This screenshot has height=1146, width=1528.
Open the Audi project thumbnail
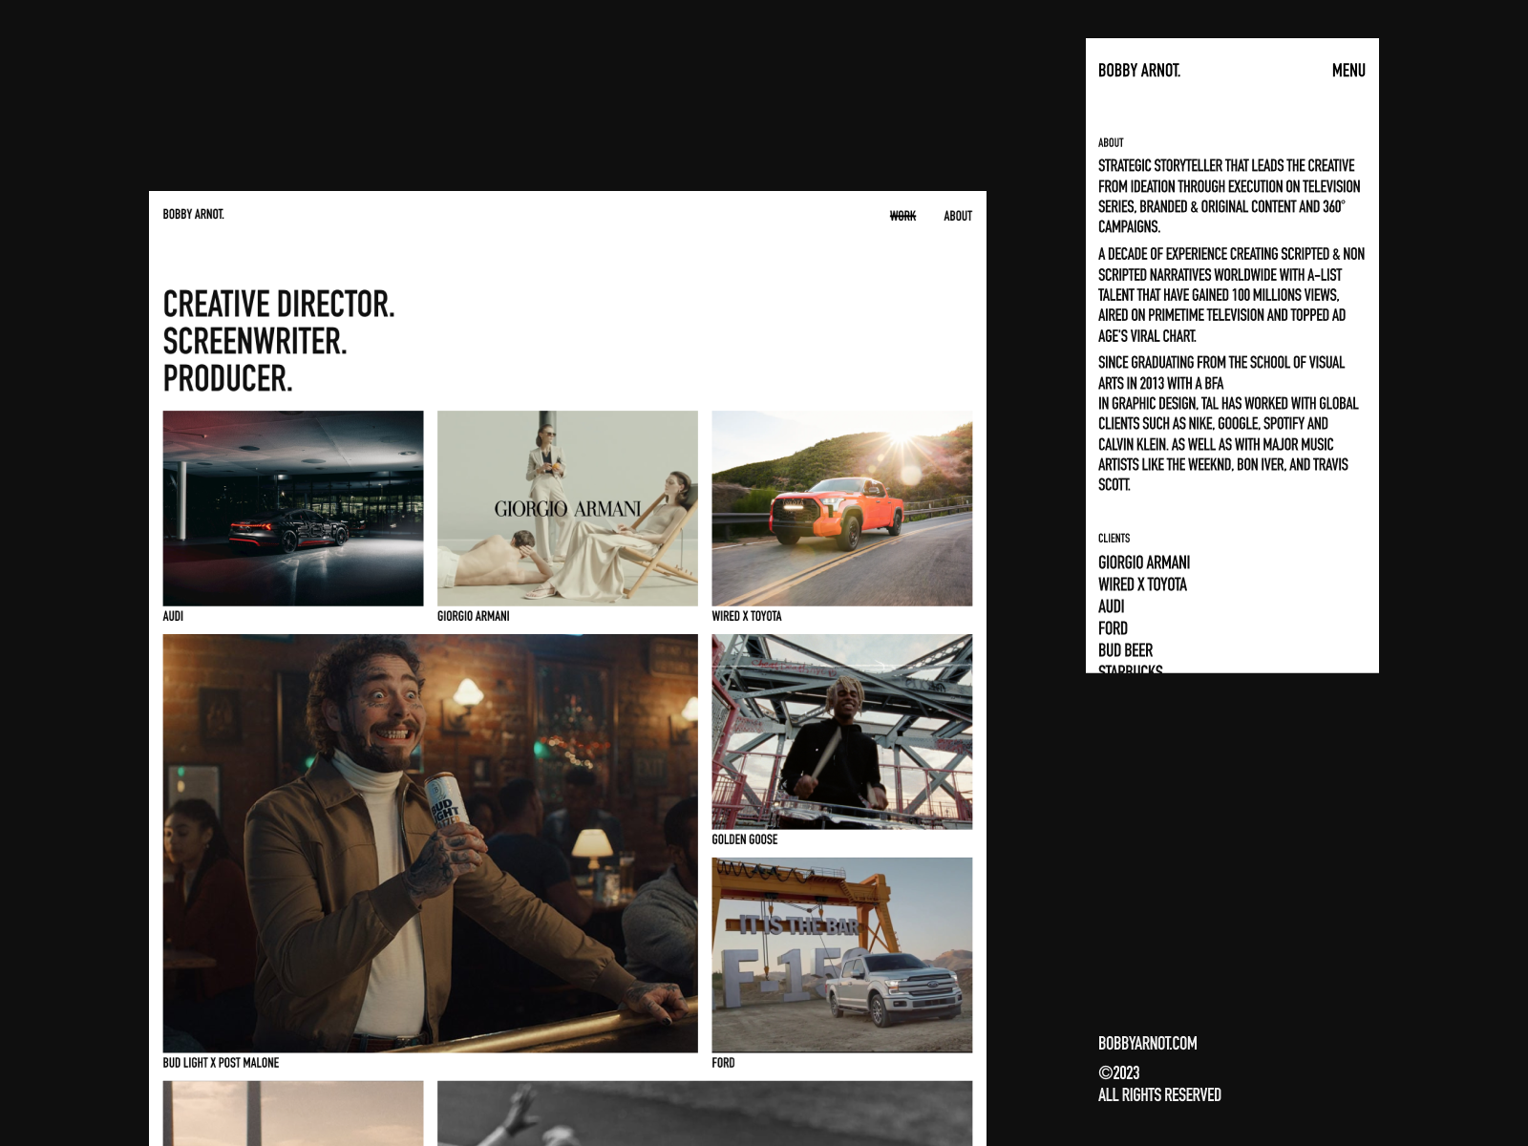click(293, 508)
